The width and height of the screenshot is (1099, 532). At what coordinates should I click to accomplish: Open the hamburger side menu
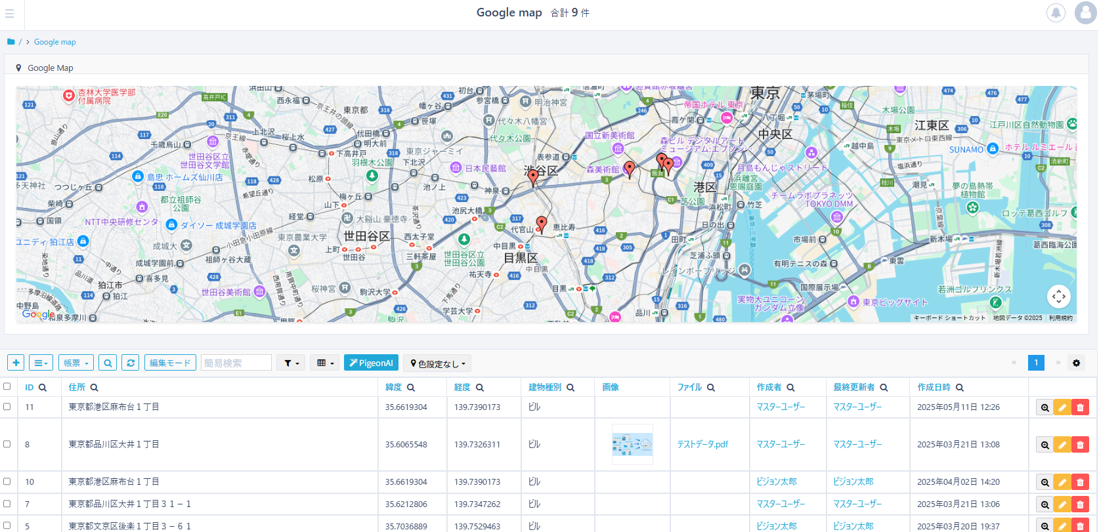pos(9,13)
